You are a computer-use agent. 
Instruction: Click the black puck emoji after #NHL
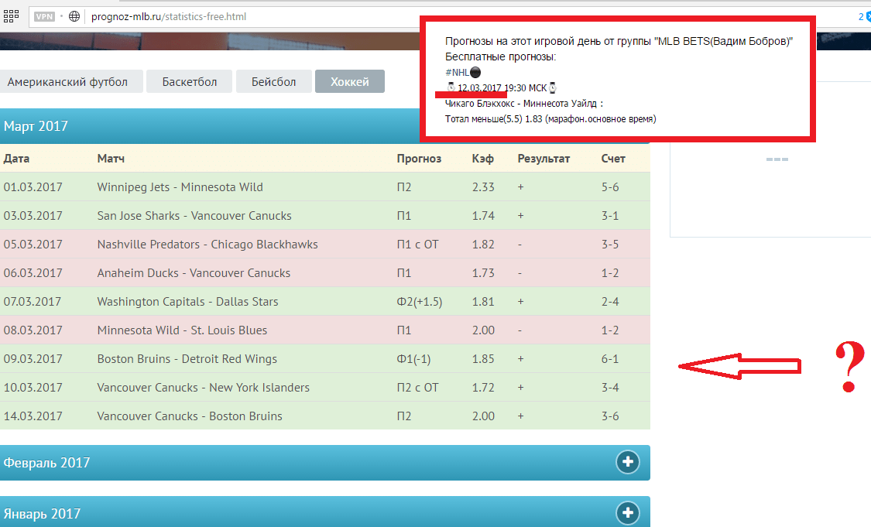[476, 73]
